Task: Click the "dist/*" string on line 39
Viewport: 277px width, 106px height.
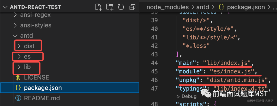Action: [x=196, y=20]
